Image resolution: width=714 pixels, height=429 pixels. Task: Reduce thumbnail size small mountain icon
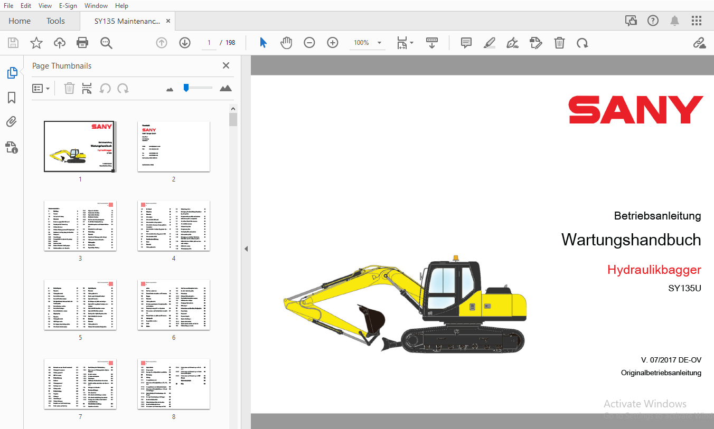tap(170, 89)
